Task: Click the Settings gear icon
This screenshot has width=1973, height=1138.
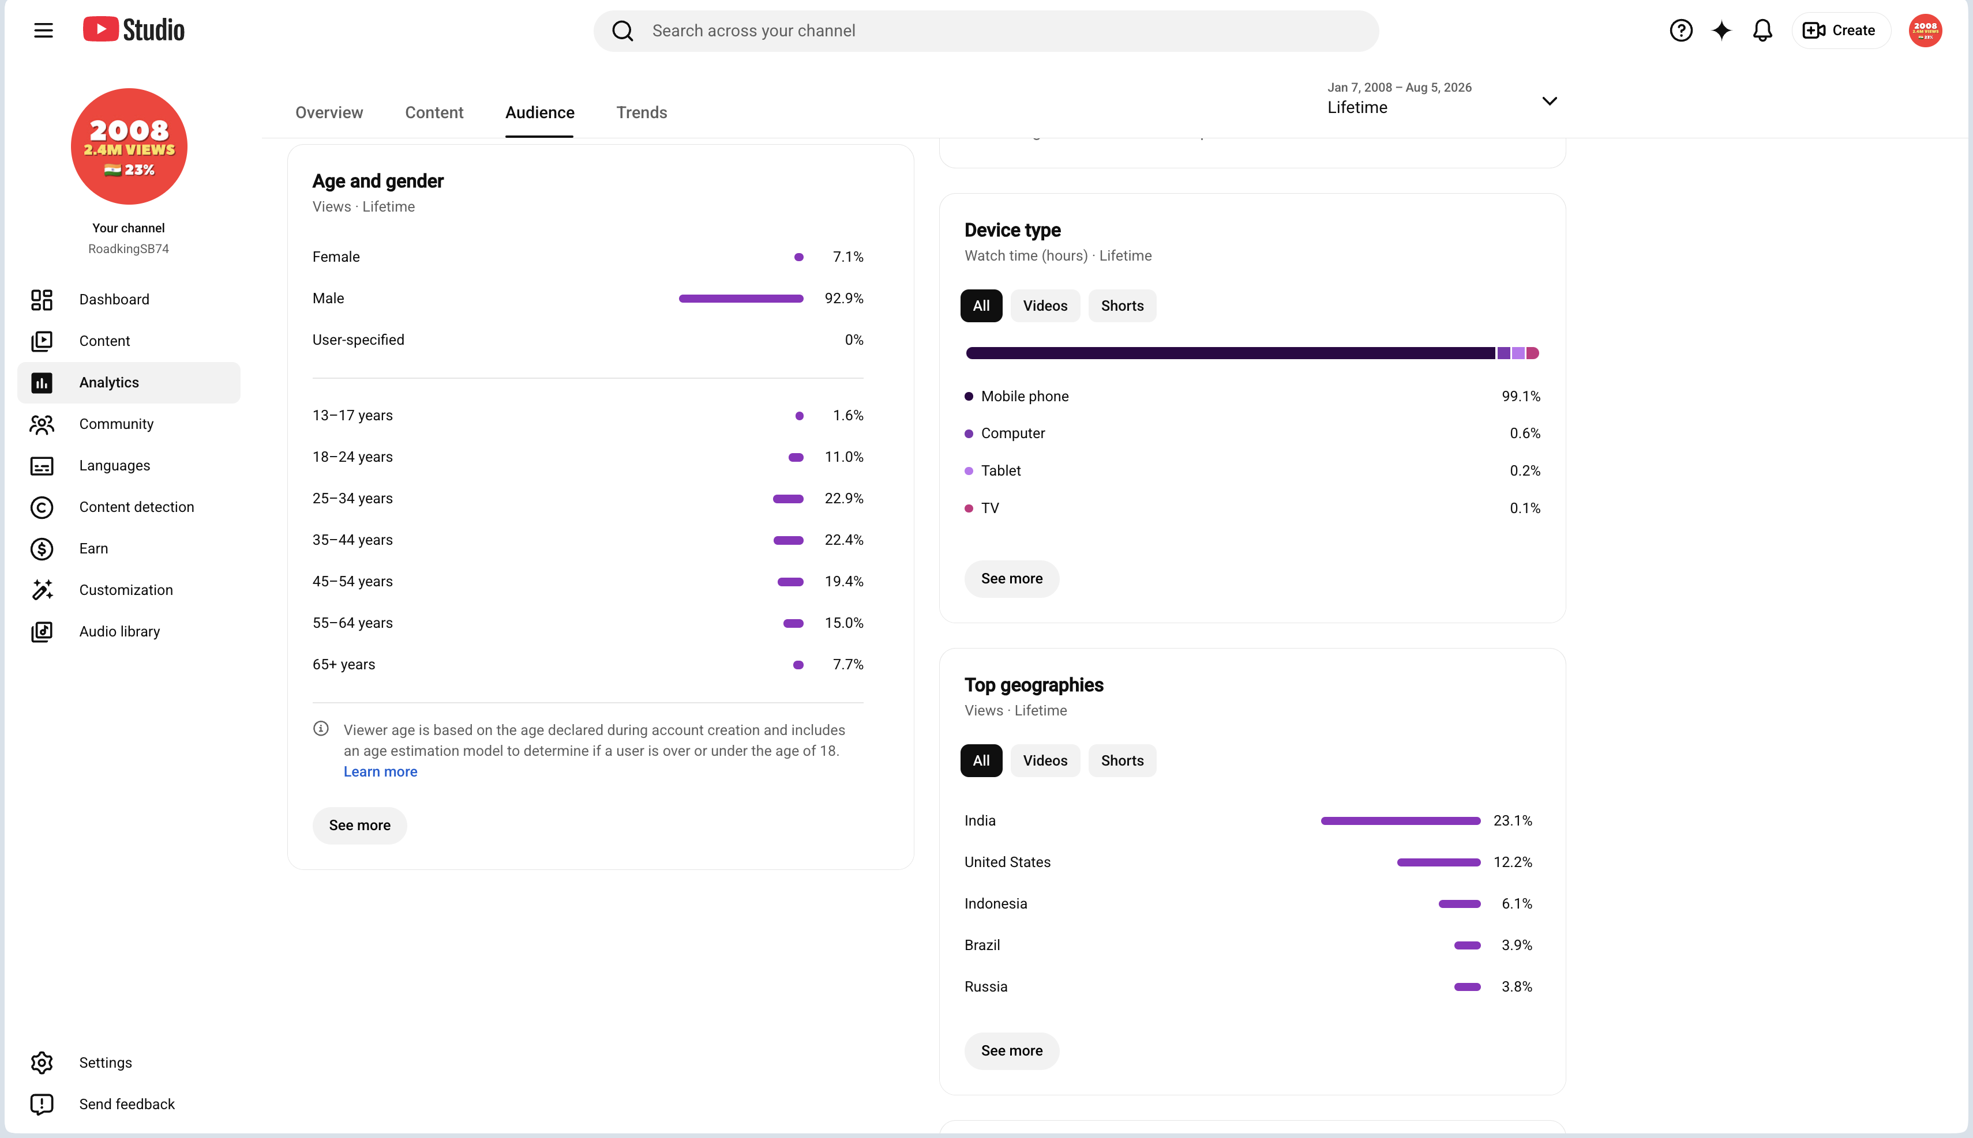Action: tap(42, 1062)
